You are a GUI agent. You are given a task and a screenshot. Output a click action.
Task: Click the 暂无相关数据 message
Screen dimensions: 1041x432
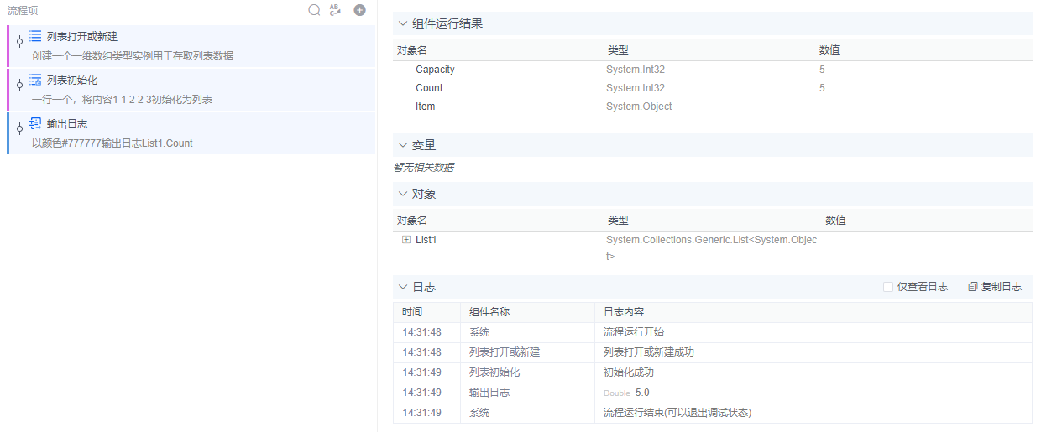pos(424,167)
